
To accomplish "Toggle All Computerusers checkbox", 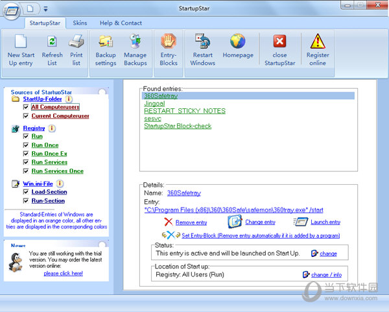I will (x=26, y=107).
